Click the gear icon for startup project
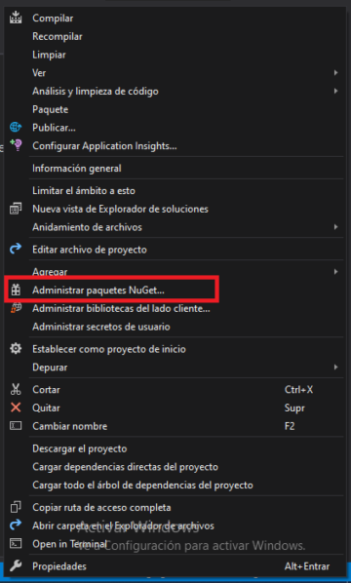Screen dimensions: 351x583 click(16, 349)
